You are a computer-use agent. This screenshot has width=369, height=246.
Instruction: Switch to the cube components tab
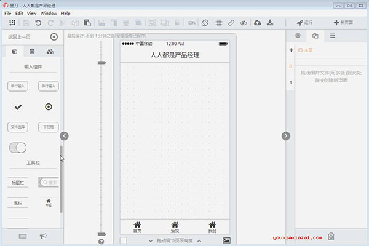[x=15, y=51]
